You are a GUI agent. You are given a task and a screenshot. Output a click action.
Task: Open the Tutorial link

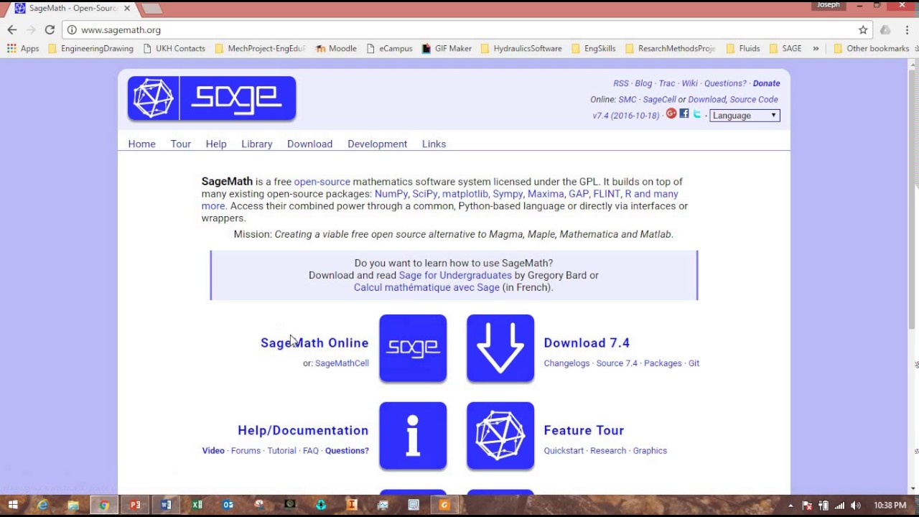click(281, 451)
